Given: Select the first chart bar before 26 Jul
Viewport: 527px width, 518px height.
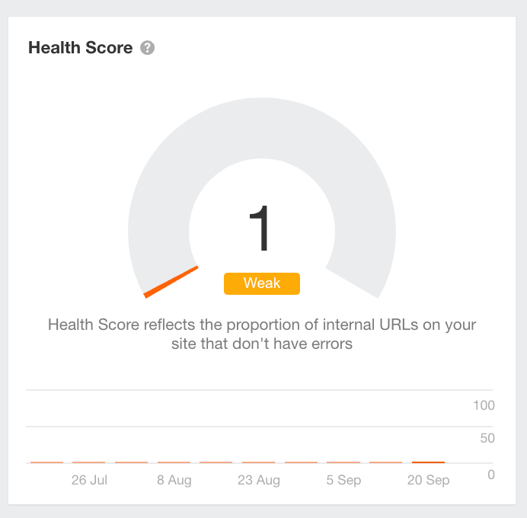Looking at the screenshot, I should 46,462.
